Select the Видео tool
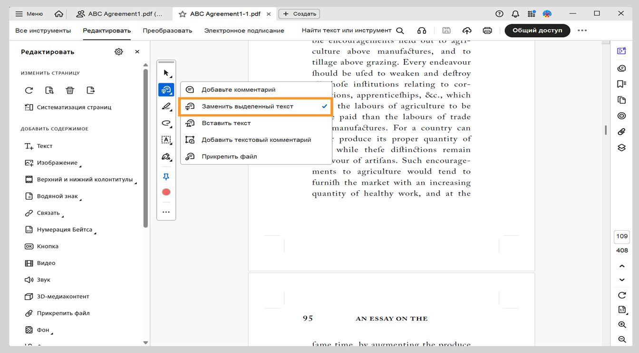Screen dimensions: 639x353 [40, 263]
